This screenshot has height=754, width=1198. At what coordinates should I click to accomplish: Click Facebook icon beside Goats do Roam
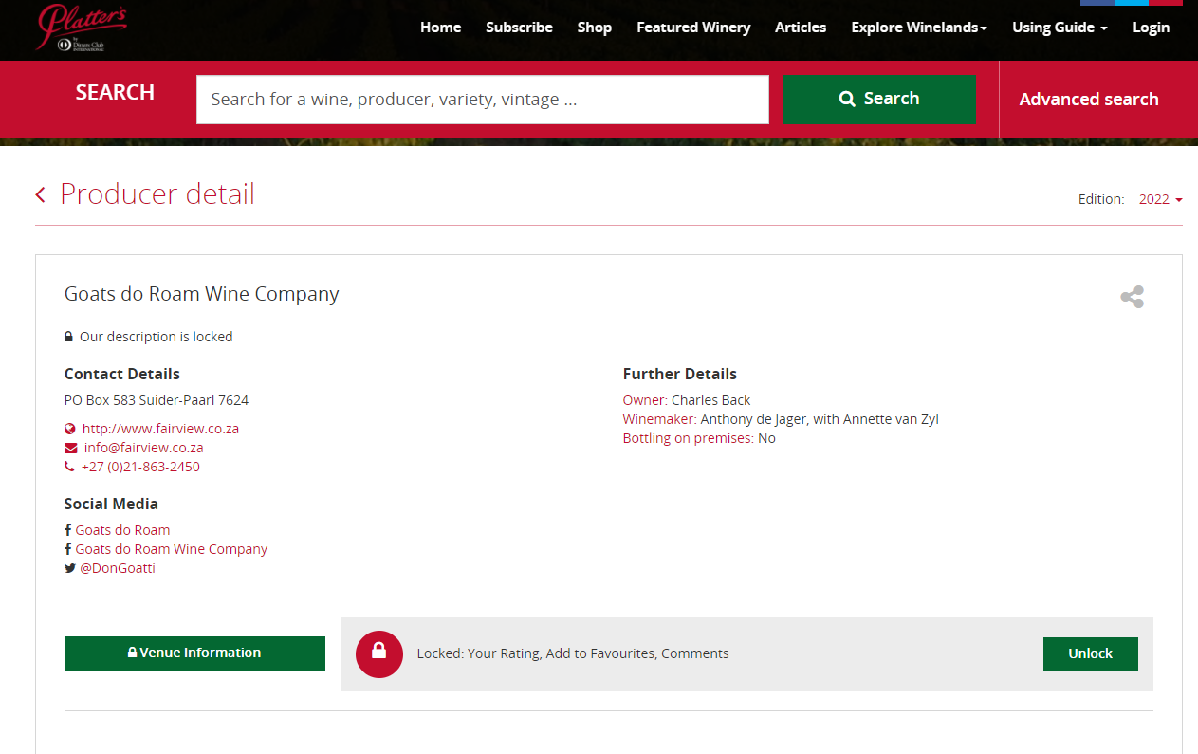point(68,530)
